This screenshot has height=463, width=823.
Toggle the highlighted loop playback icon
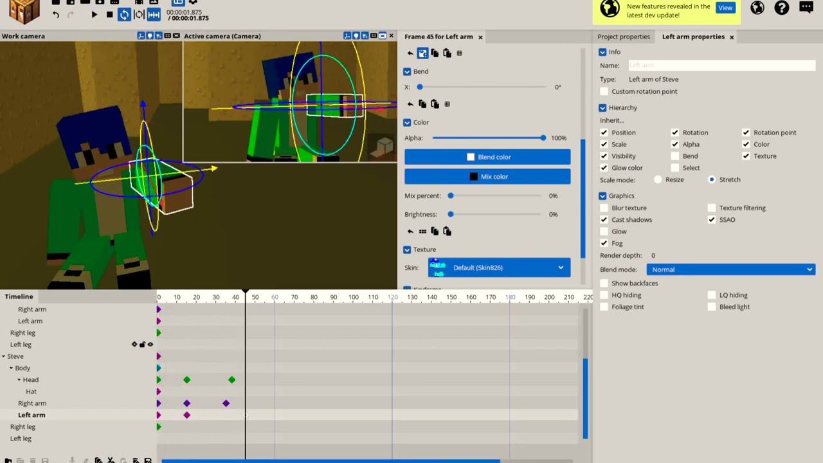124,14
